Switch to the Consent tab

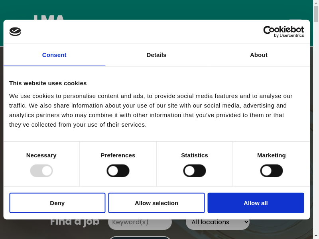(54, 55)
